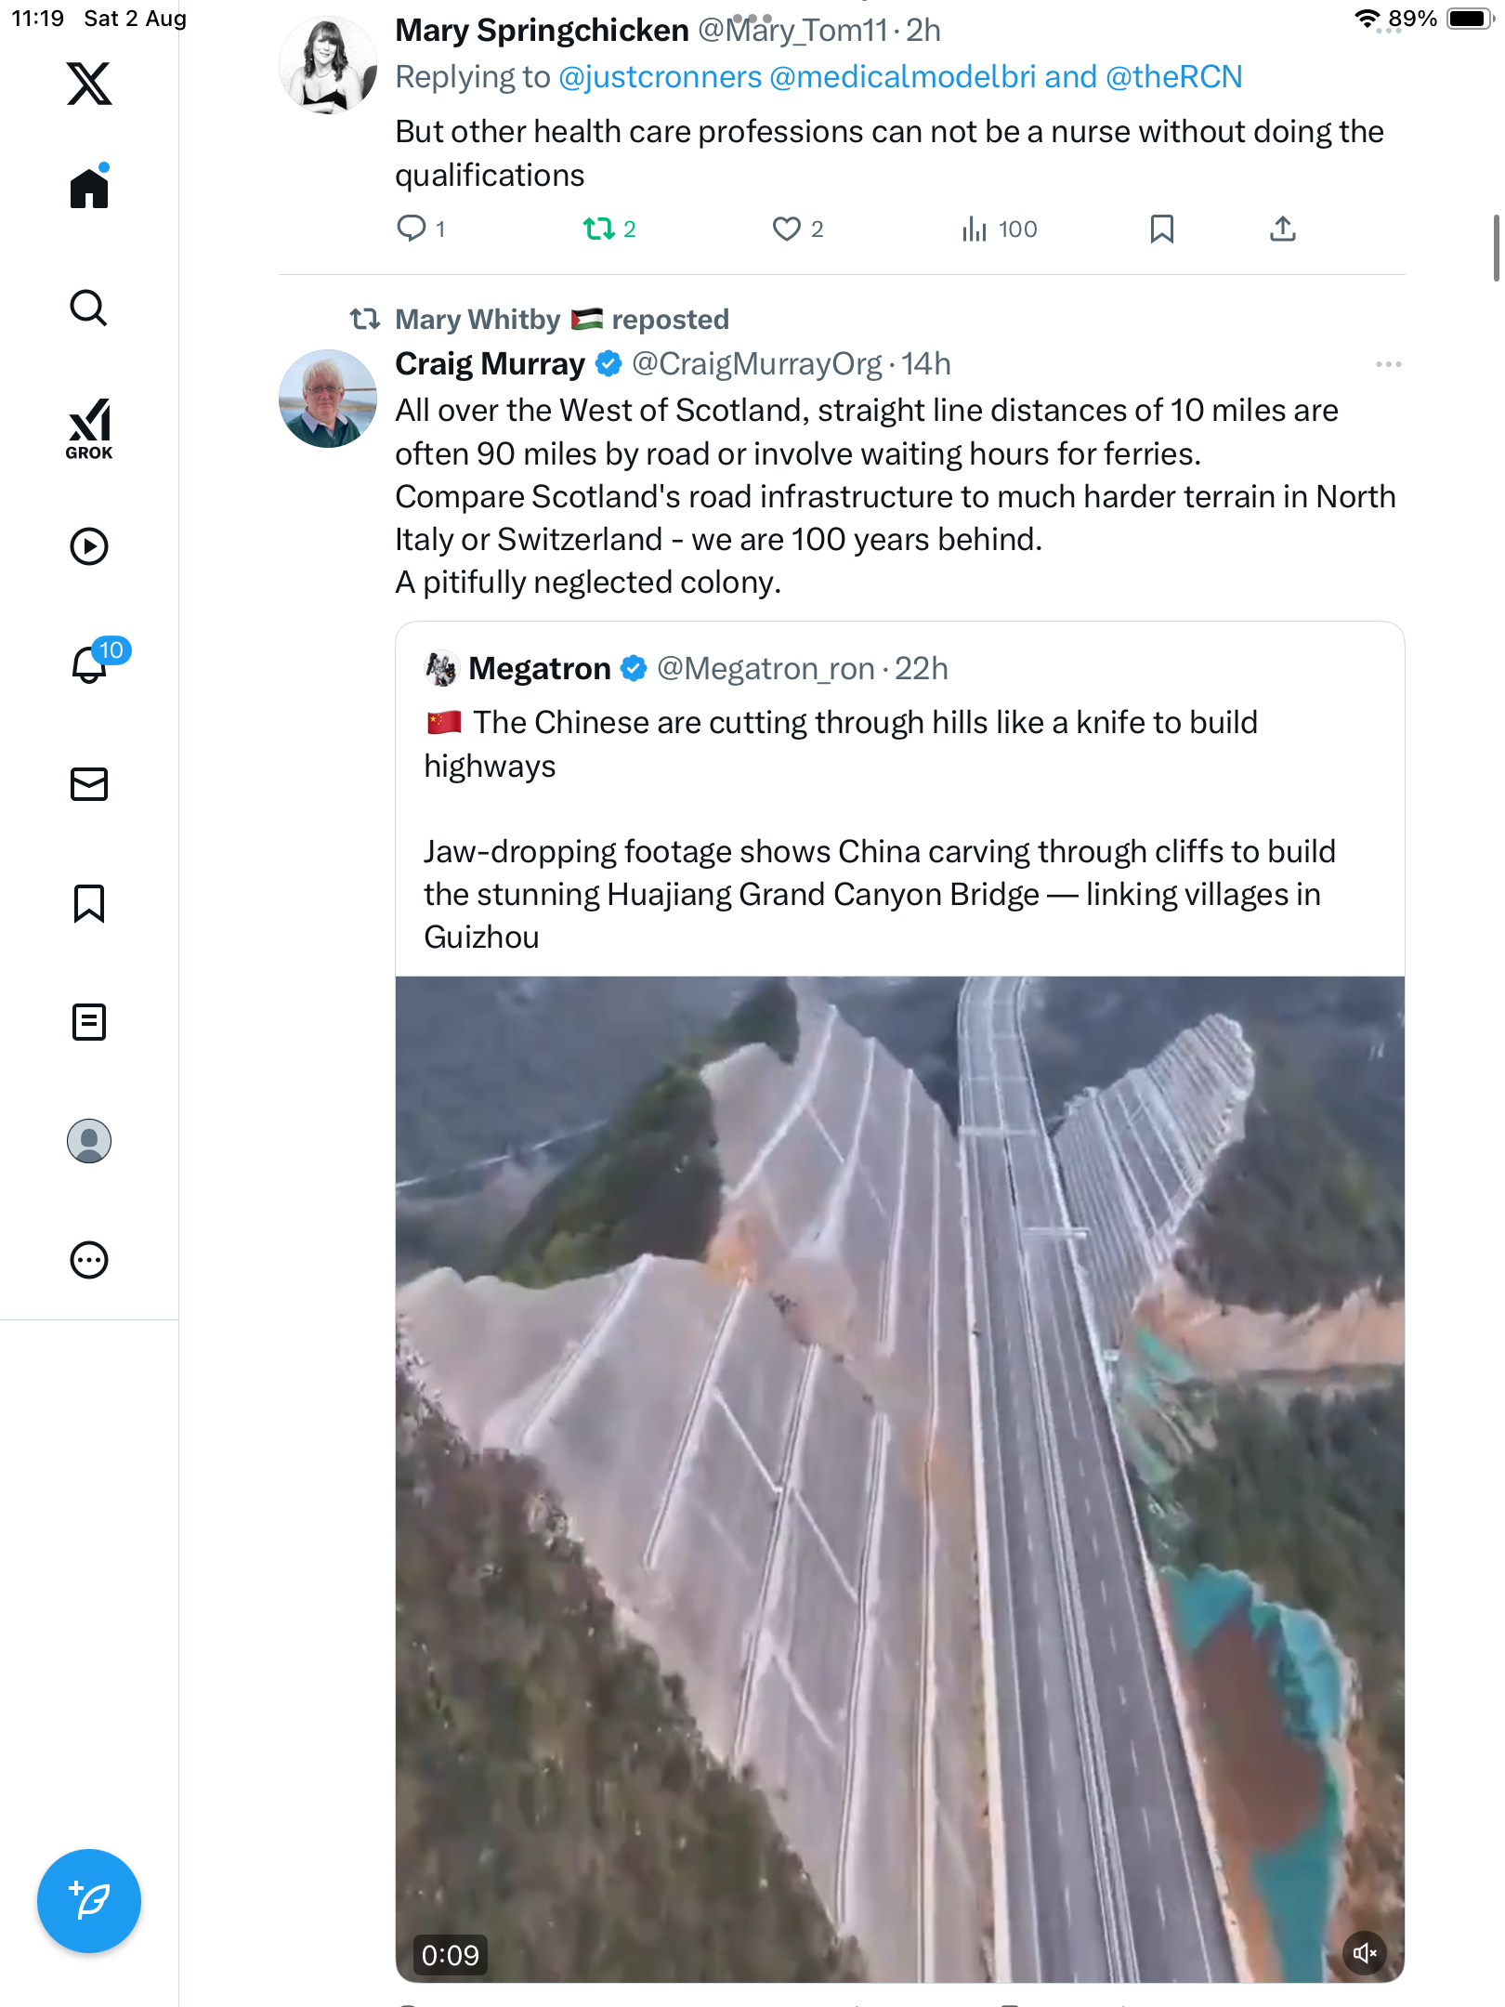Open share menu on Mary Springchicken's reply
Viewport: 1505px width, 2007px height.
(x=1282, y=229)
